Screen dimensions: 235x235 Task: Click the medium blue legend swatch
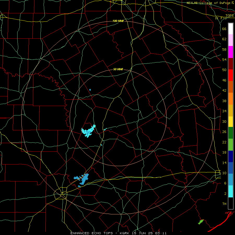pos(231,168)
